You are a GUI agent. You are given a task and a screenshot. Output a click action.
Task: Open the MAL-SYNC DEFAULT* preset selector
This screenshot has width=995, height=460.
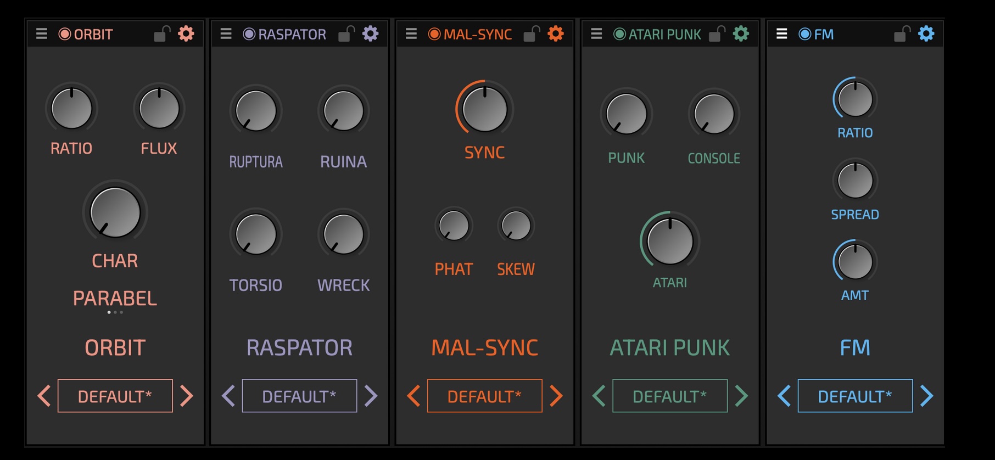click(x=485, y=396)
